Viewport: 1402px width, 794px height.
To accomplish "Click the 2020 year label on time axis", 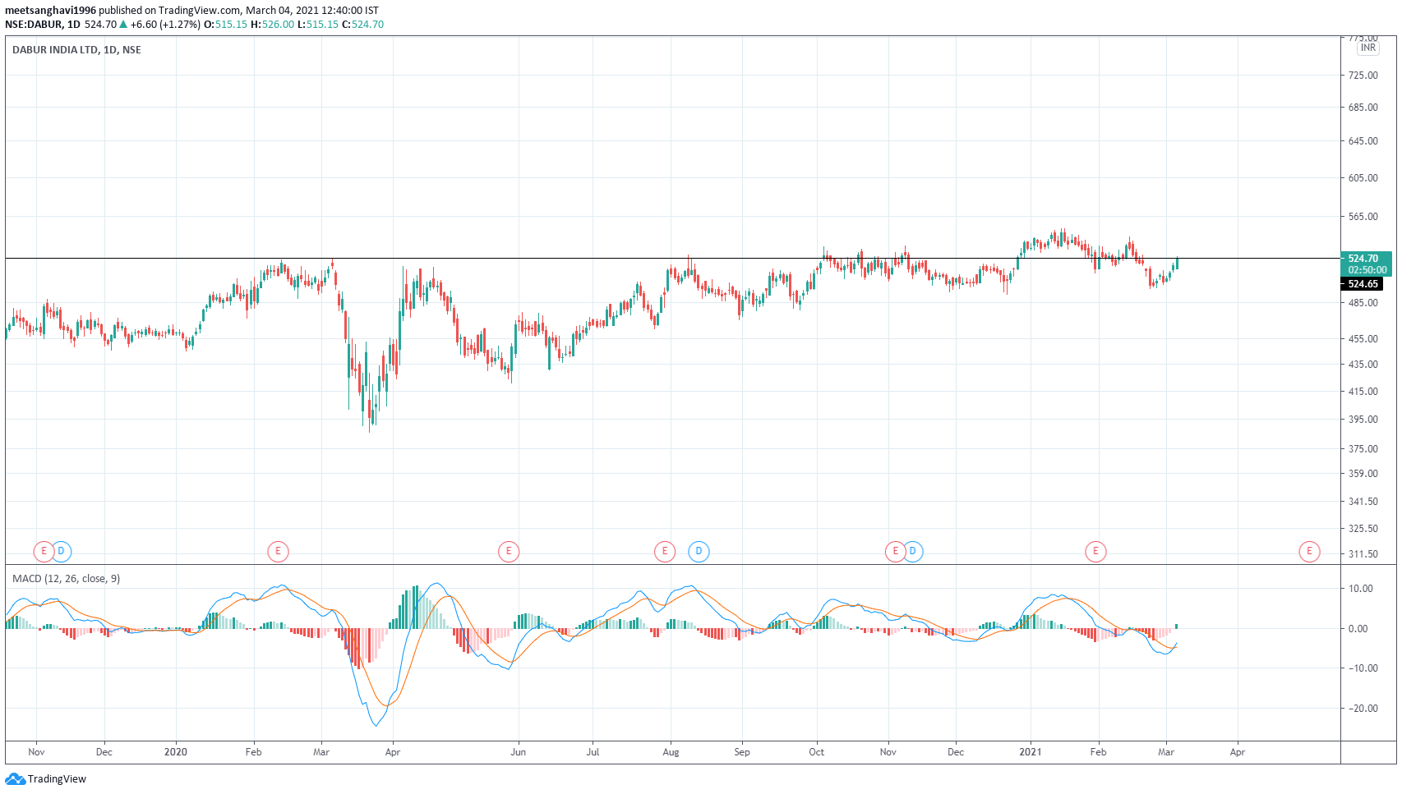I will click(x=176, y=752).
